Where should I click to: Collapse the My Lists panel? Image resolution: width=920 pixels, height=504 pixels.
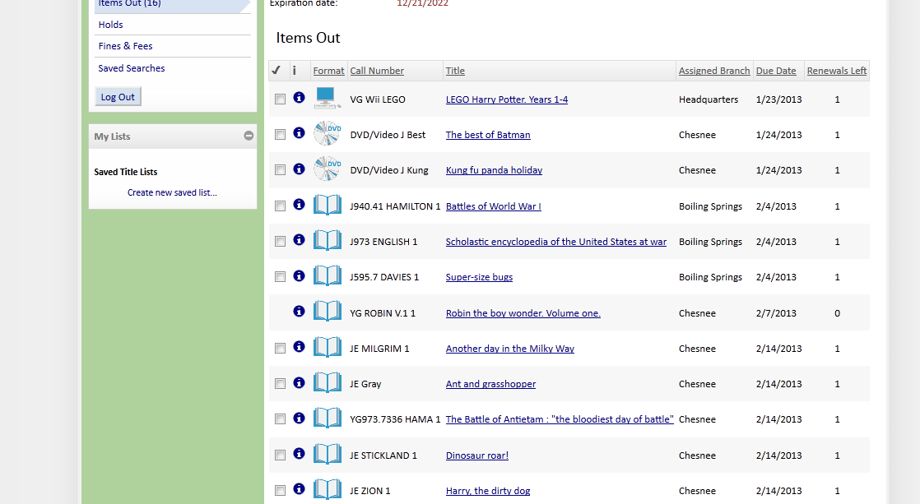click(249, 136)
